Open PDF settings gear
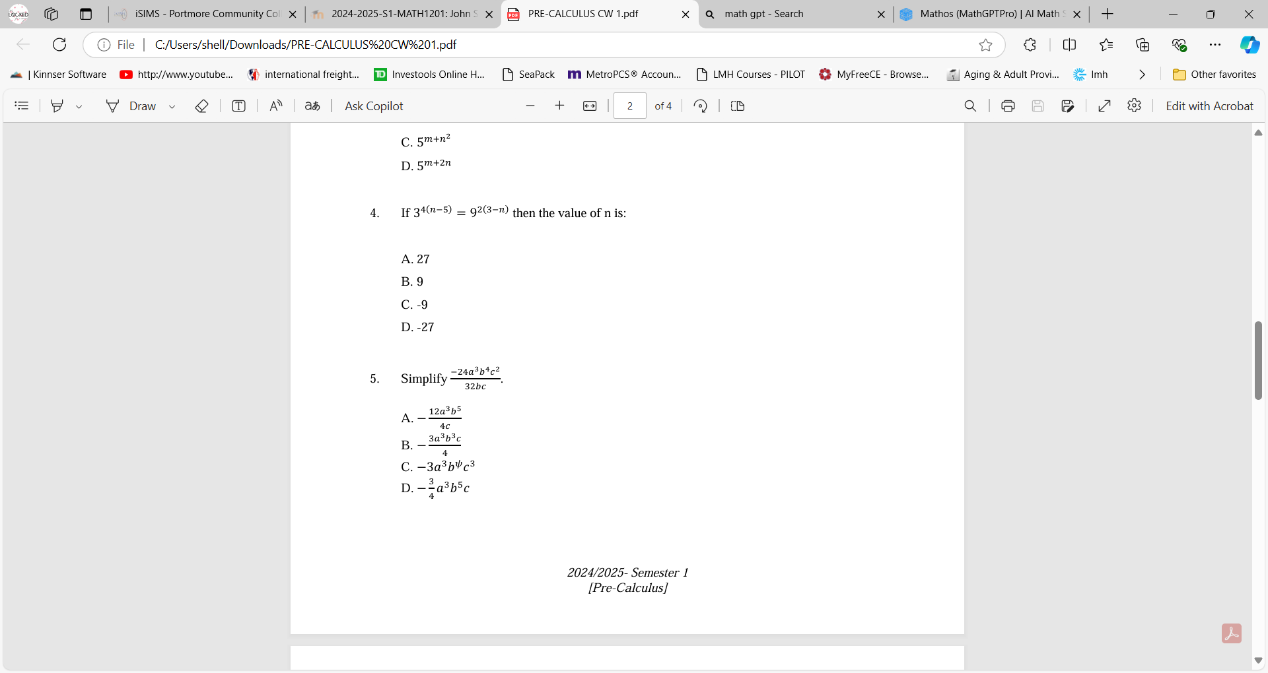This screenshot has width=1268, height=673. pyautogui.click(x=1134, y=106)
